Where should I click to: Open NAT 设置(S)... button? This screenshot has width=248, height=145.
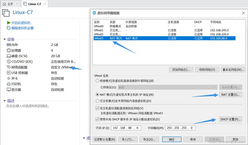(230, 95)
